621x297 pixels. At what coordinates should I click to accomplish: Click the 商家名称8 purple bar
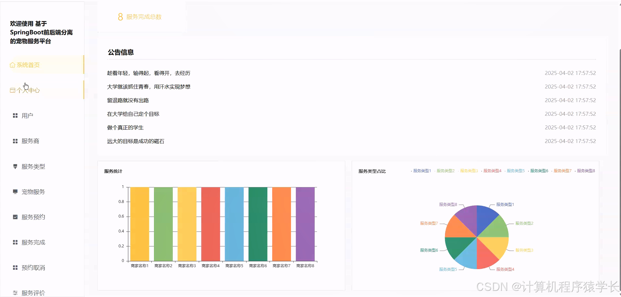(x=305, y=224)
